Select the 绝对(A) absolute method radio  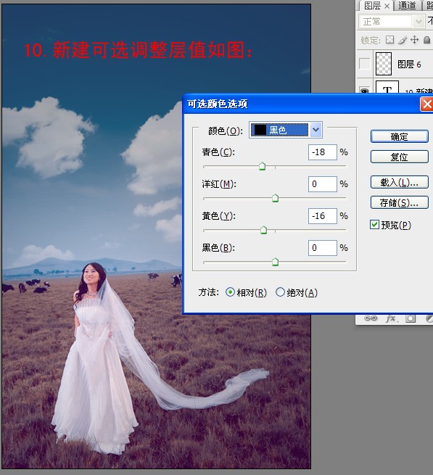[x=280, y=292]
